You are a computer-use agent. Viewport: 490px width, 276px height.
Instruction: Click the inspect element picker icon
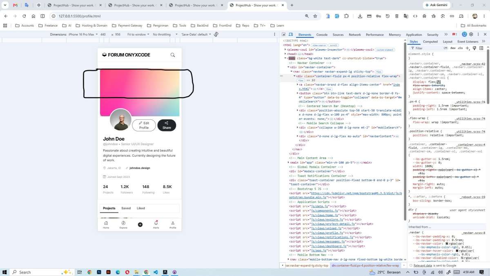pyautogui.click(x=284, y=35)
